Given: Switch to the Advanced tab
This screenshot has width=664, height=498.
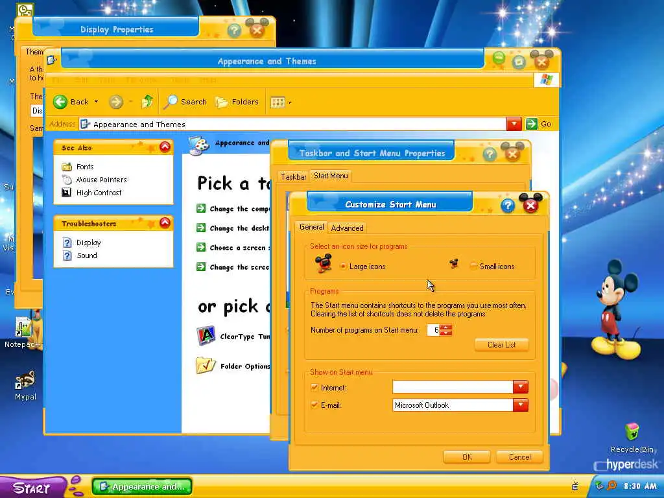Looking at the screenshot, I should coord(347,228).
